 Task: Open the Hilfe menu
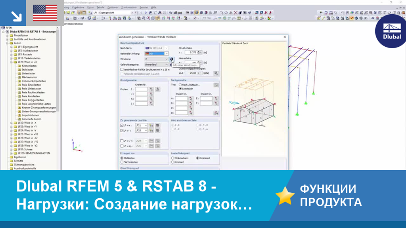(x=153, y=8)
